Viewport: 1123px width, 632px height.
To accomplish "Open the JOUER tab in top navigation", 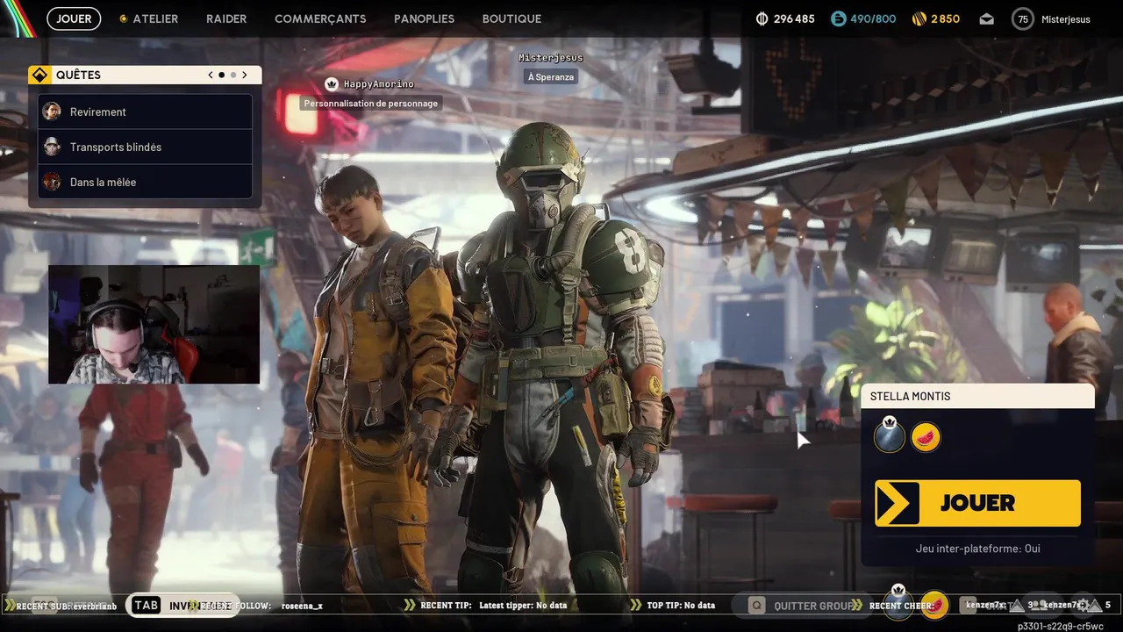I will point(74,18).
